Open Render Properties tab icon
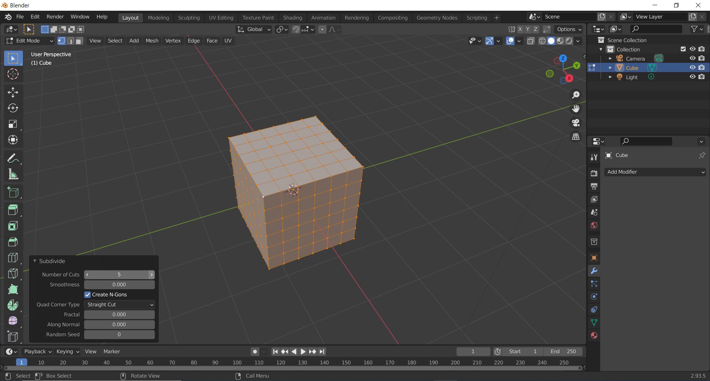 tap(594, 173)
